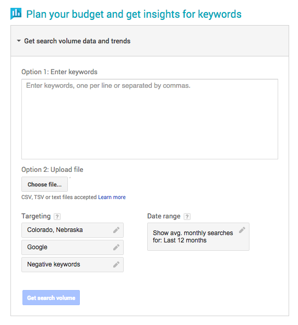Click the Plan your budget page title
The image size is (298, 325).
click(134, 14)
